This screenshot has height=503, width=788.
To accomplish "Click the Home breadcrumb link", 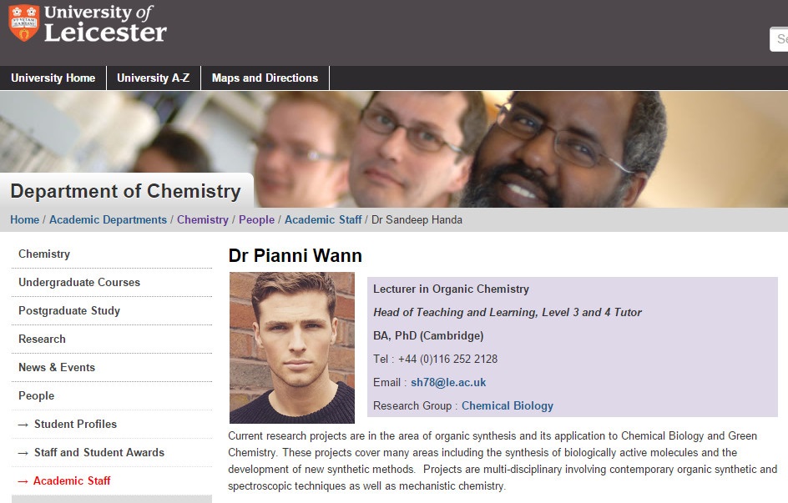I will [x=24, y=219].
